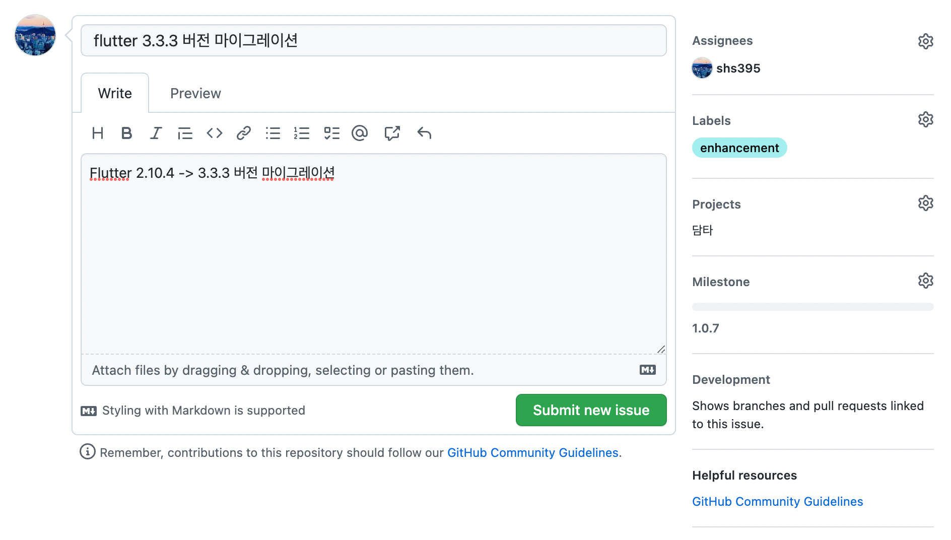Screen dimensions: 951x540
Task: Reference an issue or pull request icon
Action: click(392, 133)
